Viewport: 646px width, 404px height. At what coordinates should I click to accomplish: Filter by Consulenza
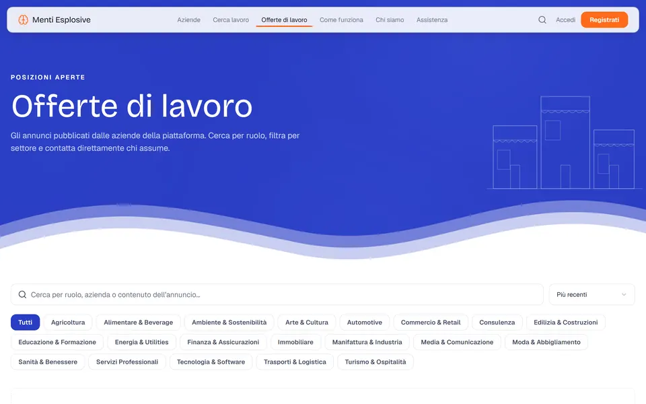tap(497, 323)
